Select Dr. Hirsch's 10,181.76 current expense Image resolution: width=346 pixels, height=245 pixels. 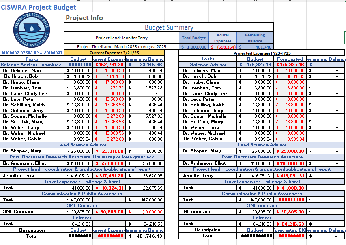tap(109, 76)
